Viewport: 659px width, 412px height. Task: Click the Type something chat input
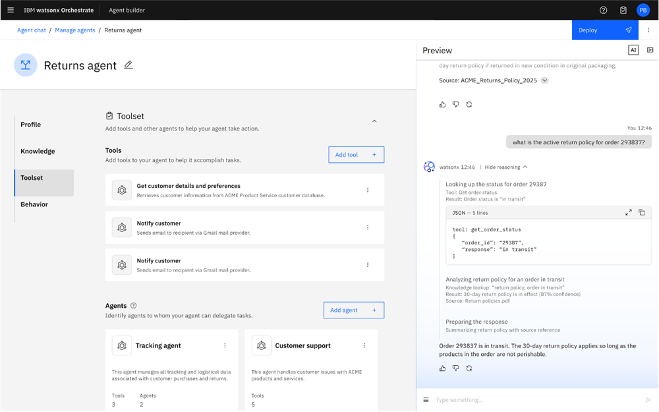coord(534,400)
